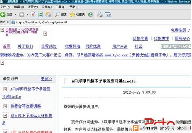Open the 即日起不予承运大材积物品 notice link
Screen dimensions: 192x133
click(27, 119)
